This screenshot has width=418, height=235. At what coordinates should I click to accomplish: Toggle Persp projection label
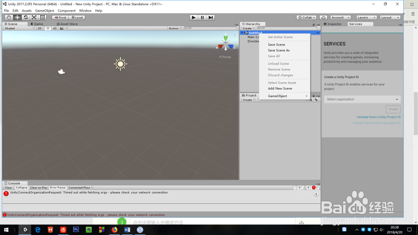click(x=225, y=57)
